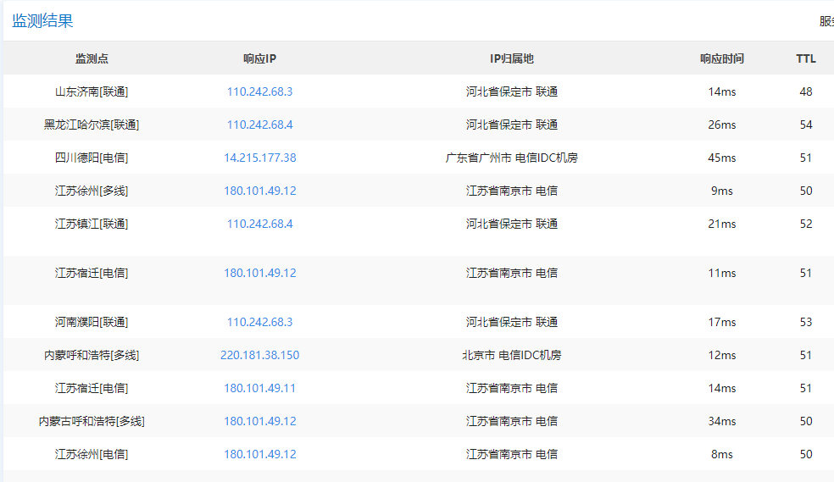Select the 内蒙呼和浩特[多线] monitoring point cell

(x=92, y=354)
